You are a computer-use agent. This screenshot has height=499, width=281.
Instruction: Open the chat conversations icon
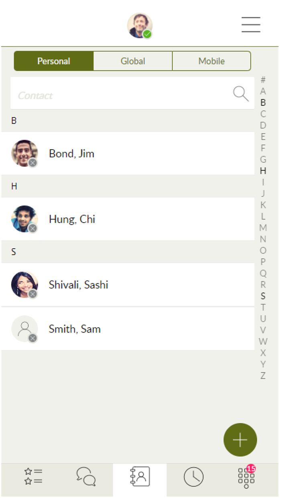(86, 477)
